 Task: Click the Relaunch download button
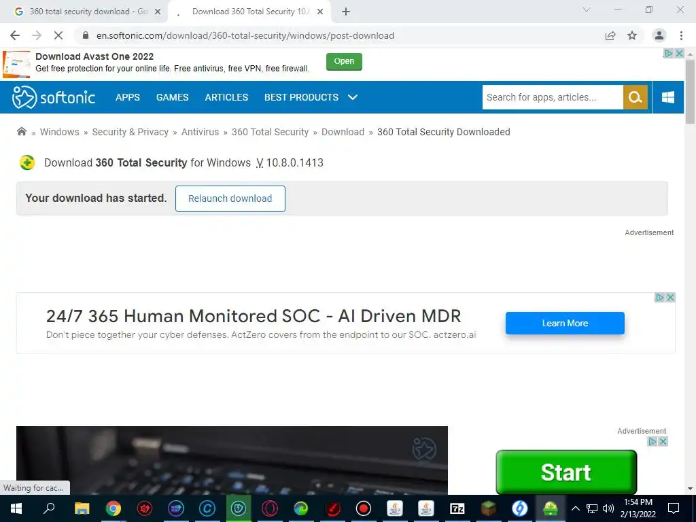[230, 198]
